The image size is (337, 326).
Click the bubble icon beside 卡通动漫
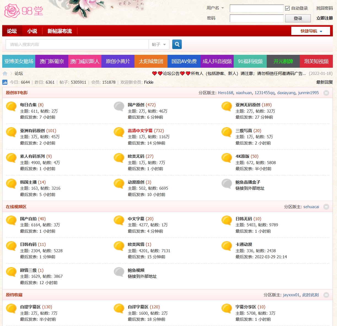(x=227, y=246)
